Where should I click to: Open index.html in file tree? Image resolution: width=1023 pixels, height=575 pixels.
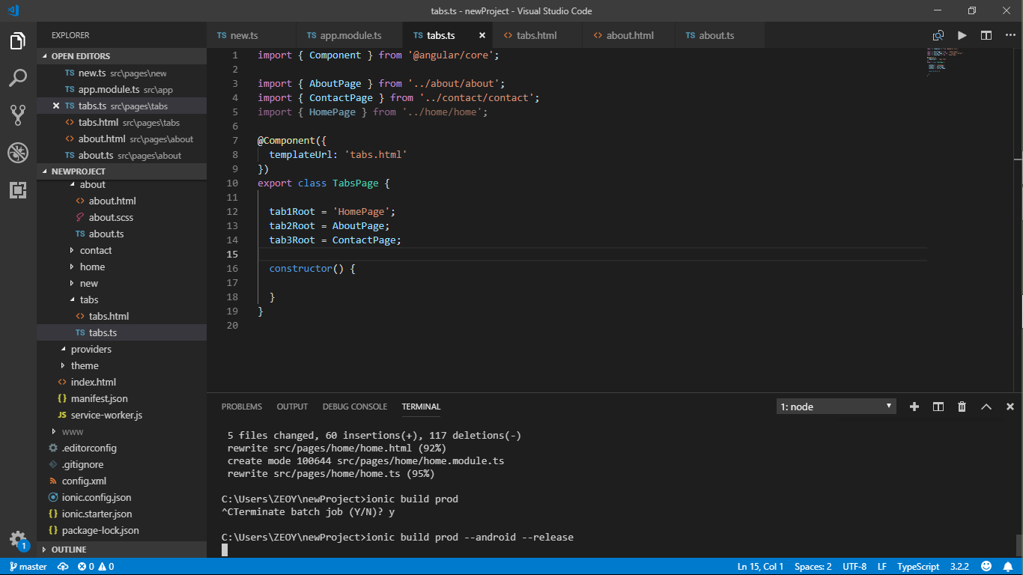tap(94, 383)
